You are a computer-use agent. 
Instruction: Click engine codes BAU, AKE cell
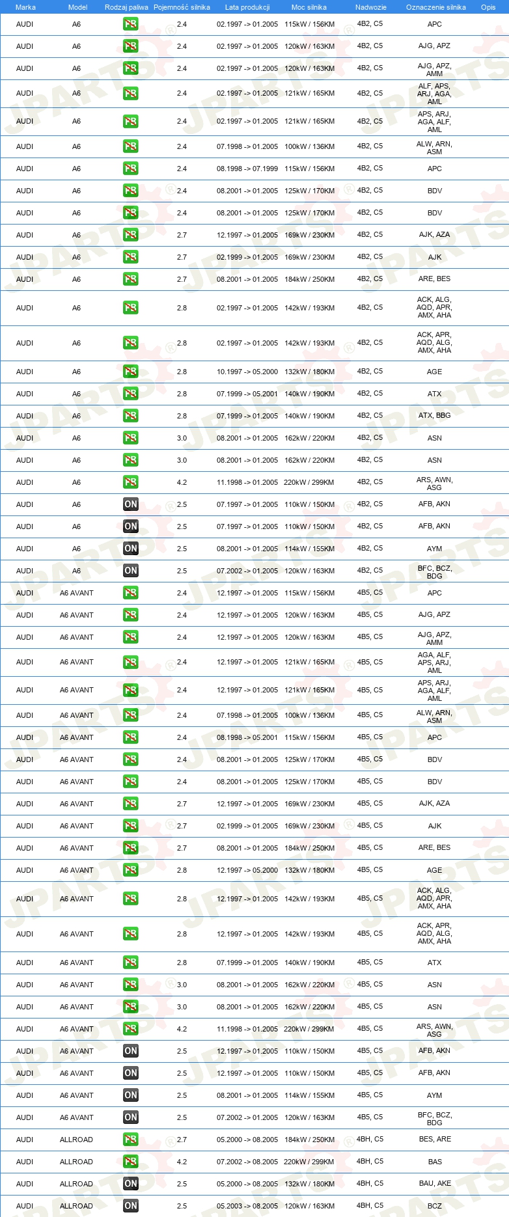click(x=435, y=1183)
